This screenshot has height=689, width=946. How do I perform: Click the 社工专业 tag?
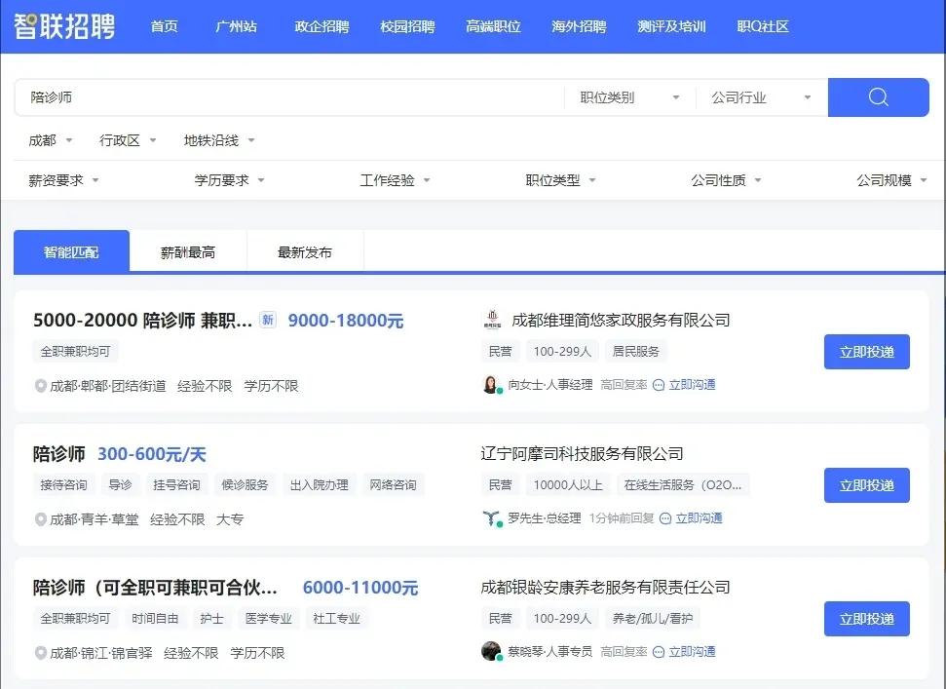(x=337, y=619)
